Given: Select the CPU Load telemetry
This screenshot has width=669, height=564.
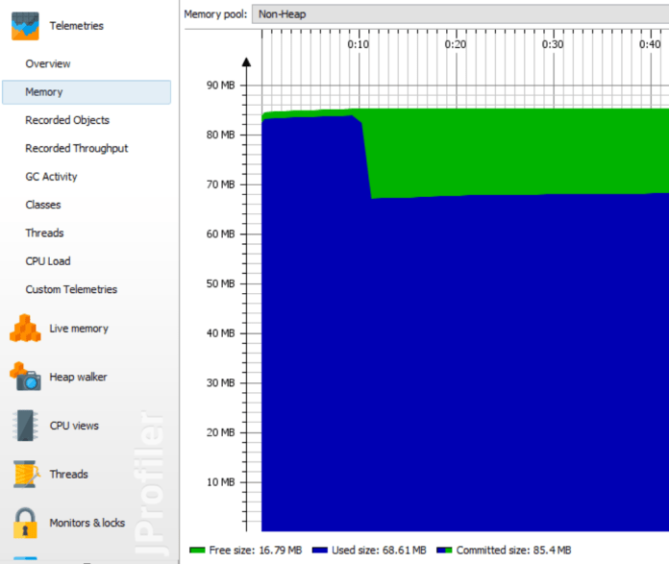Looking at the screenshot, I should [48, 261].
